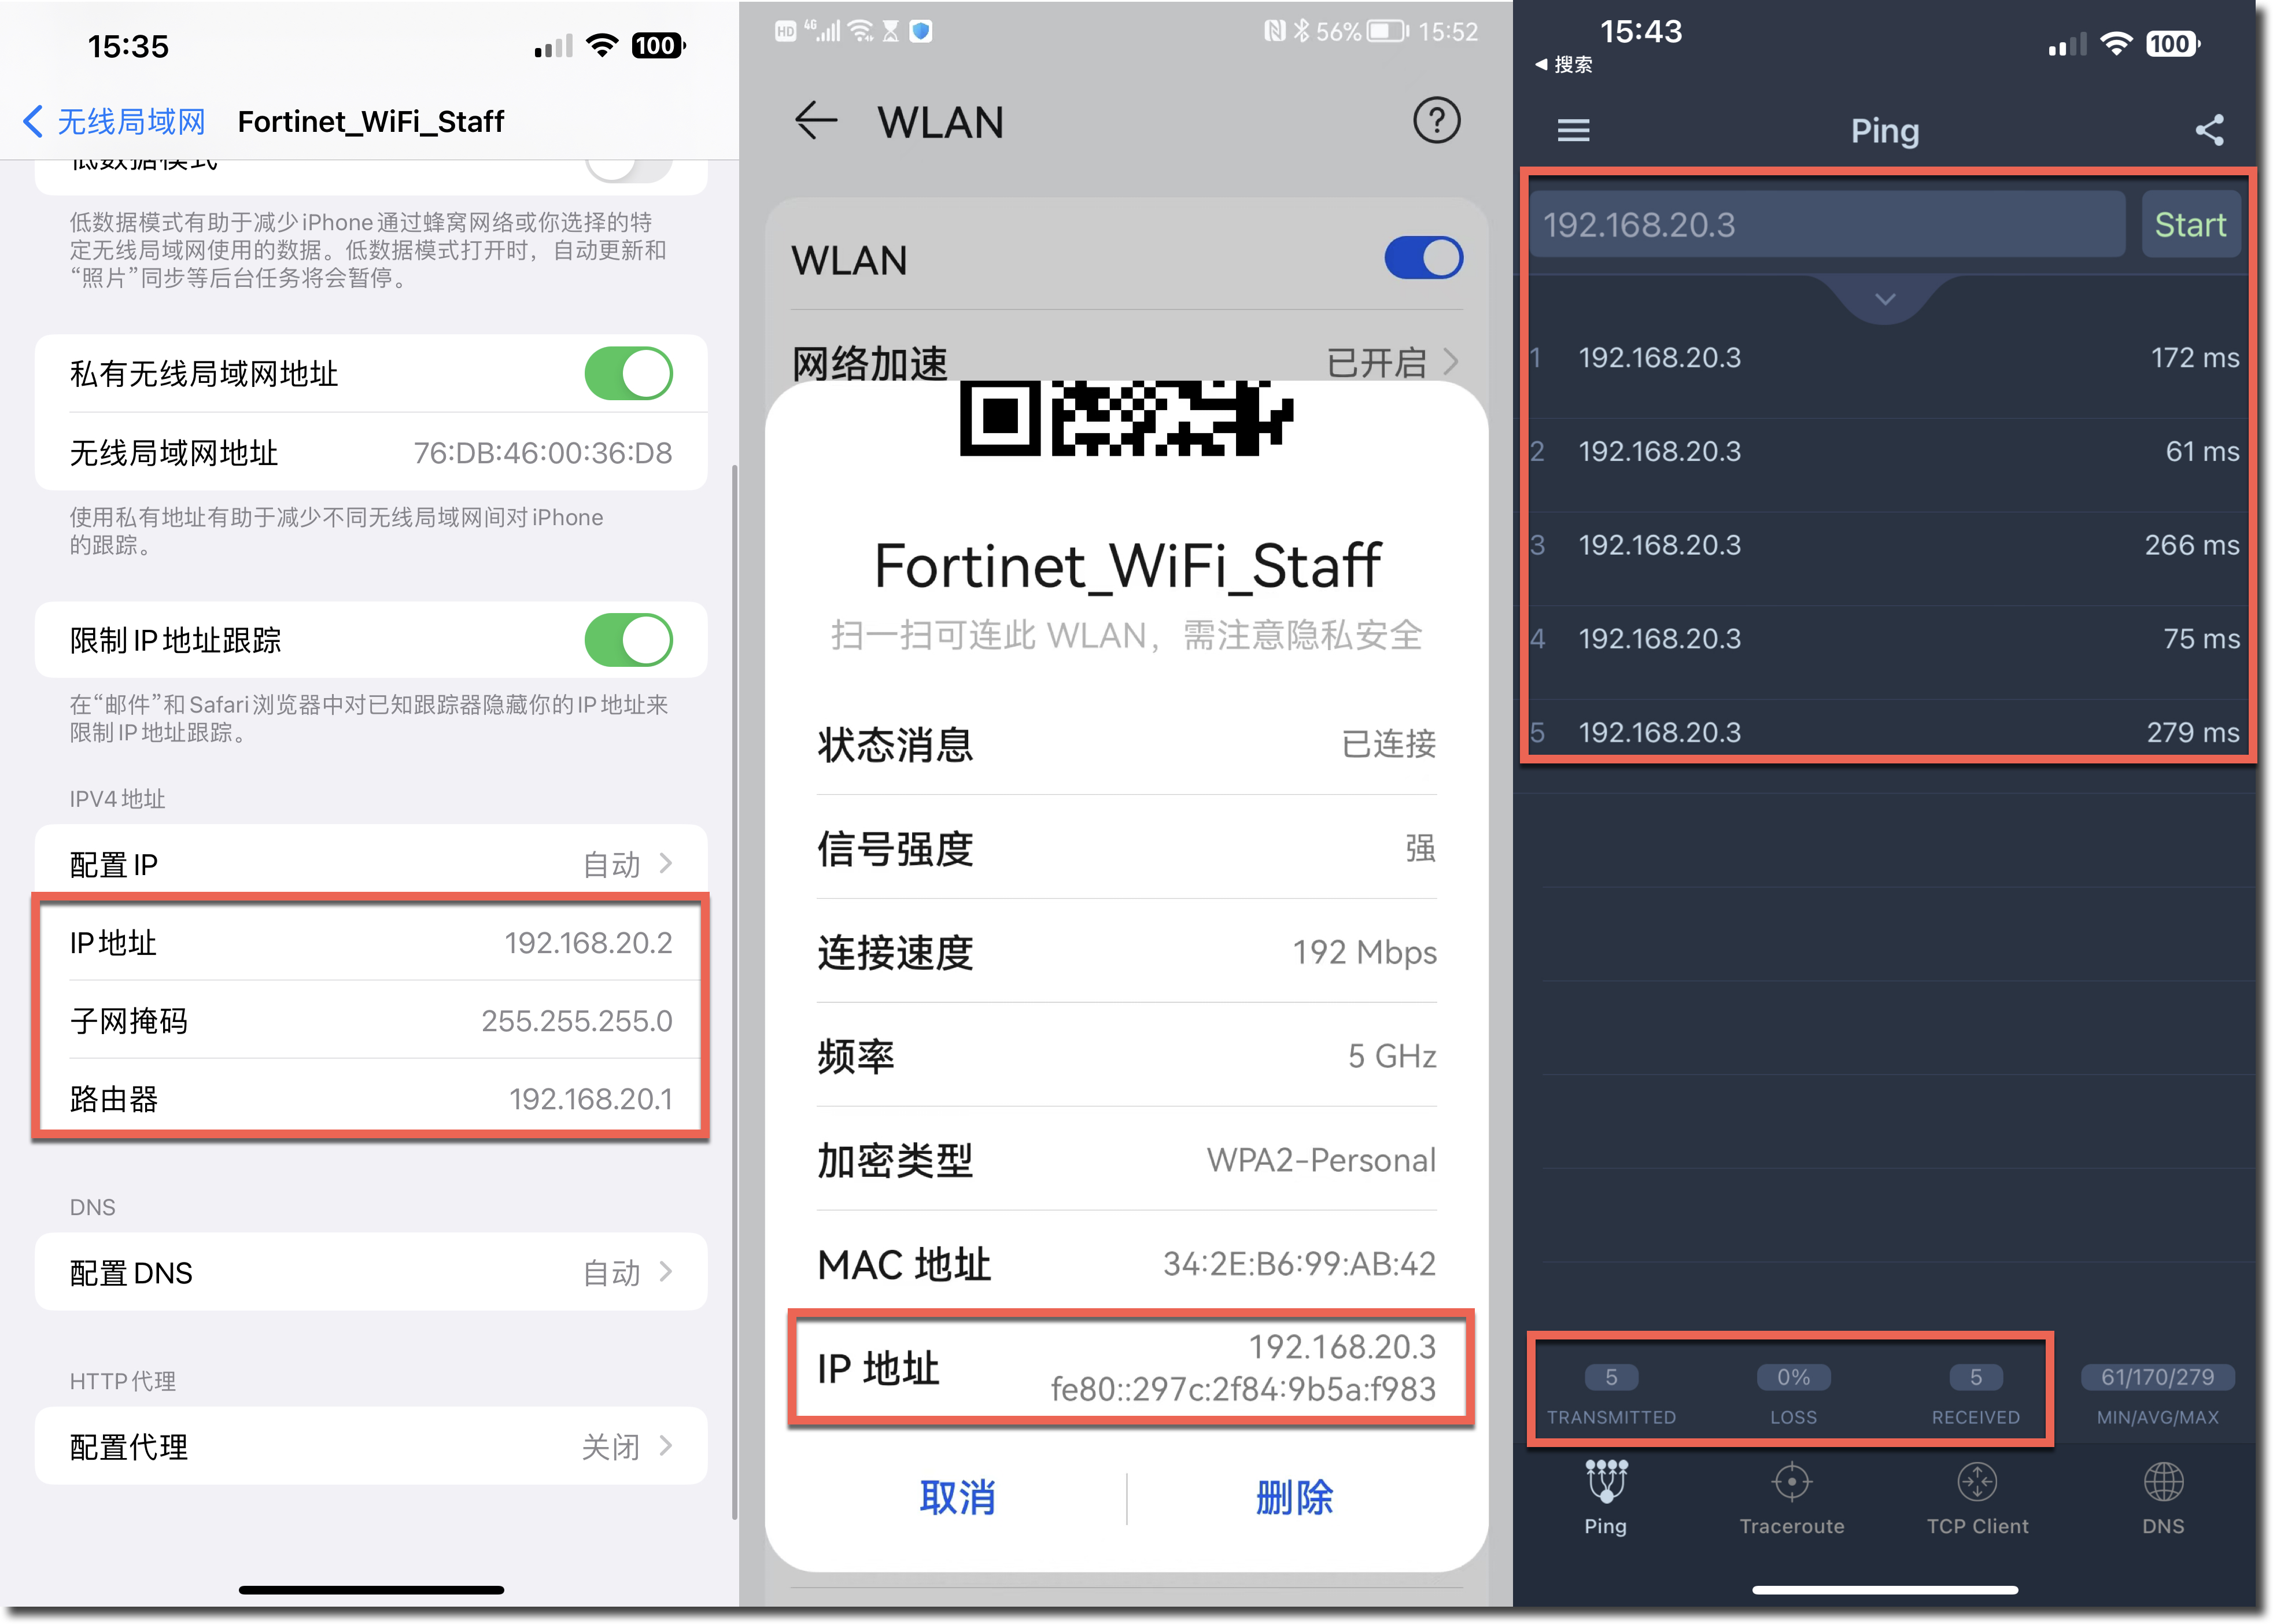Viewport: 2273px width, 1624px height.
Task: Tap the QR code for Fortinet_WiFi_Staff
Action: [1125, 417]
